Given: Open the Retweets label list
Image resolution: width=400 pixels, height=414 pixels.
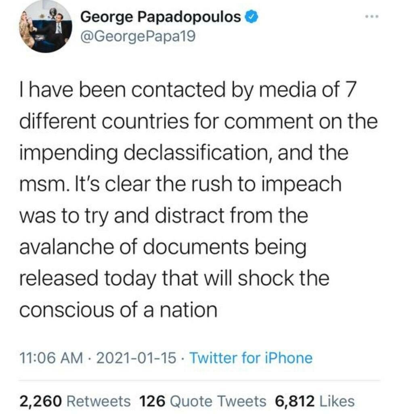Looking at the screenshot, I should point(98,401).
